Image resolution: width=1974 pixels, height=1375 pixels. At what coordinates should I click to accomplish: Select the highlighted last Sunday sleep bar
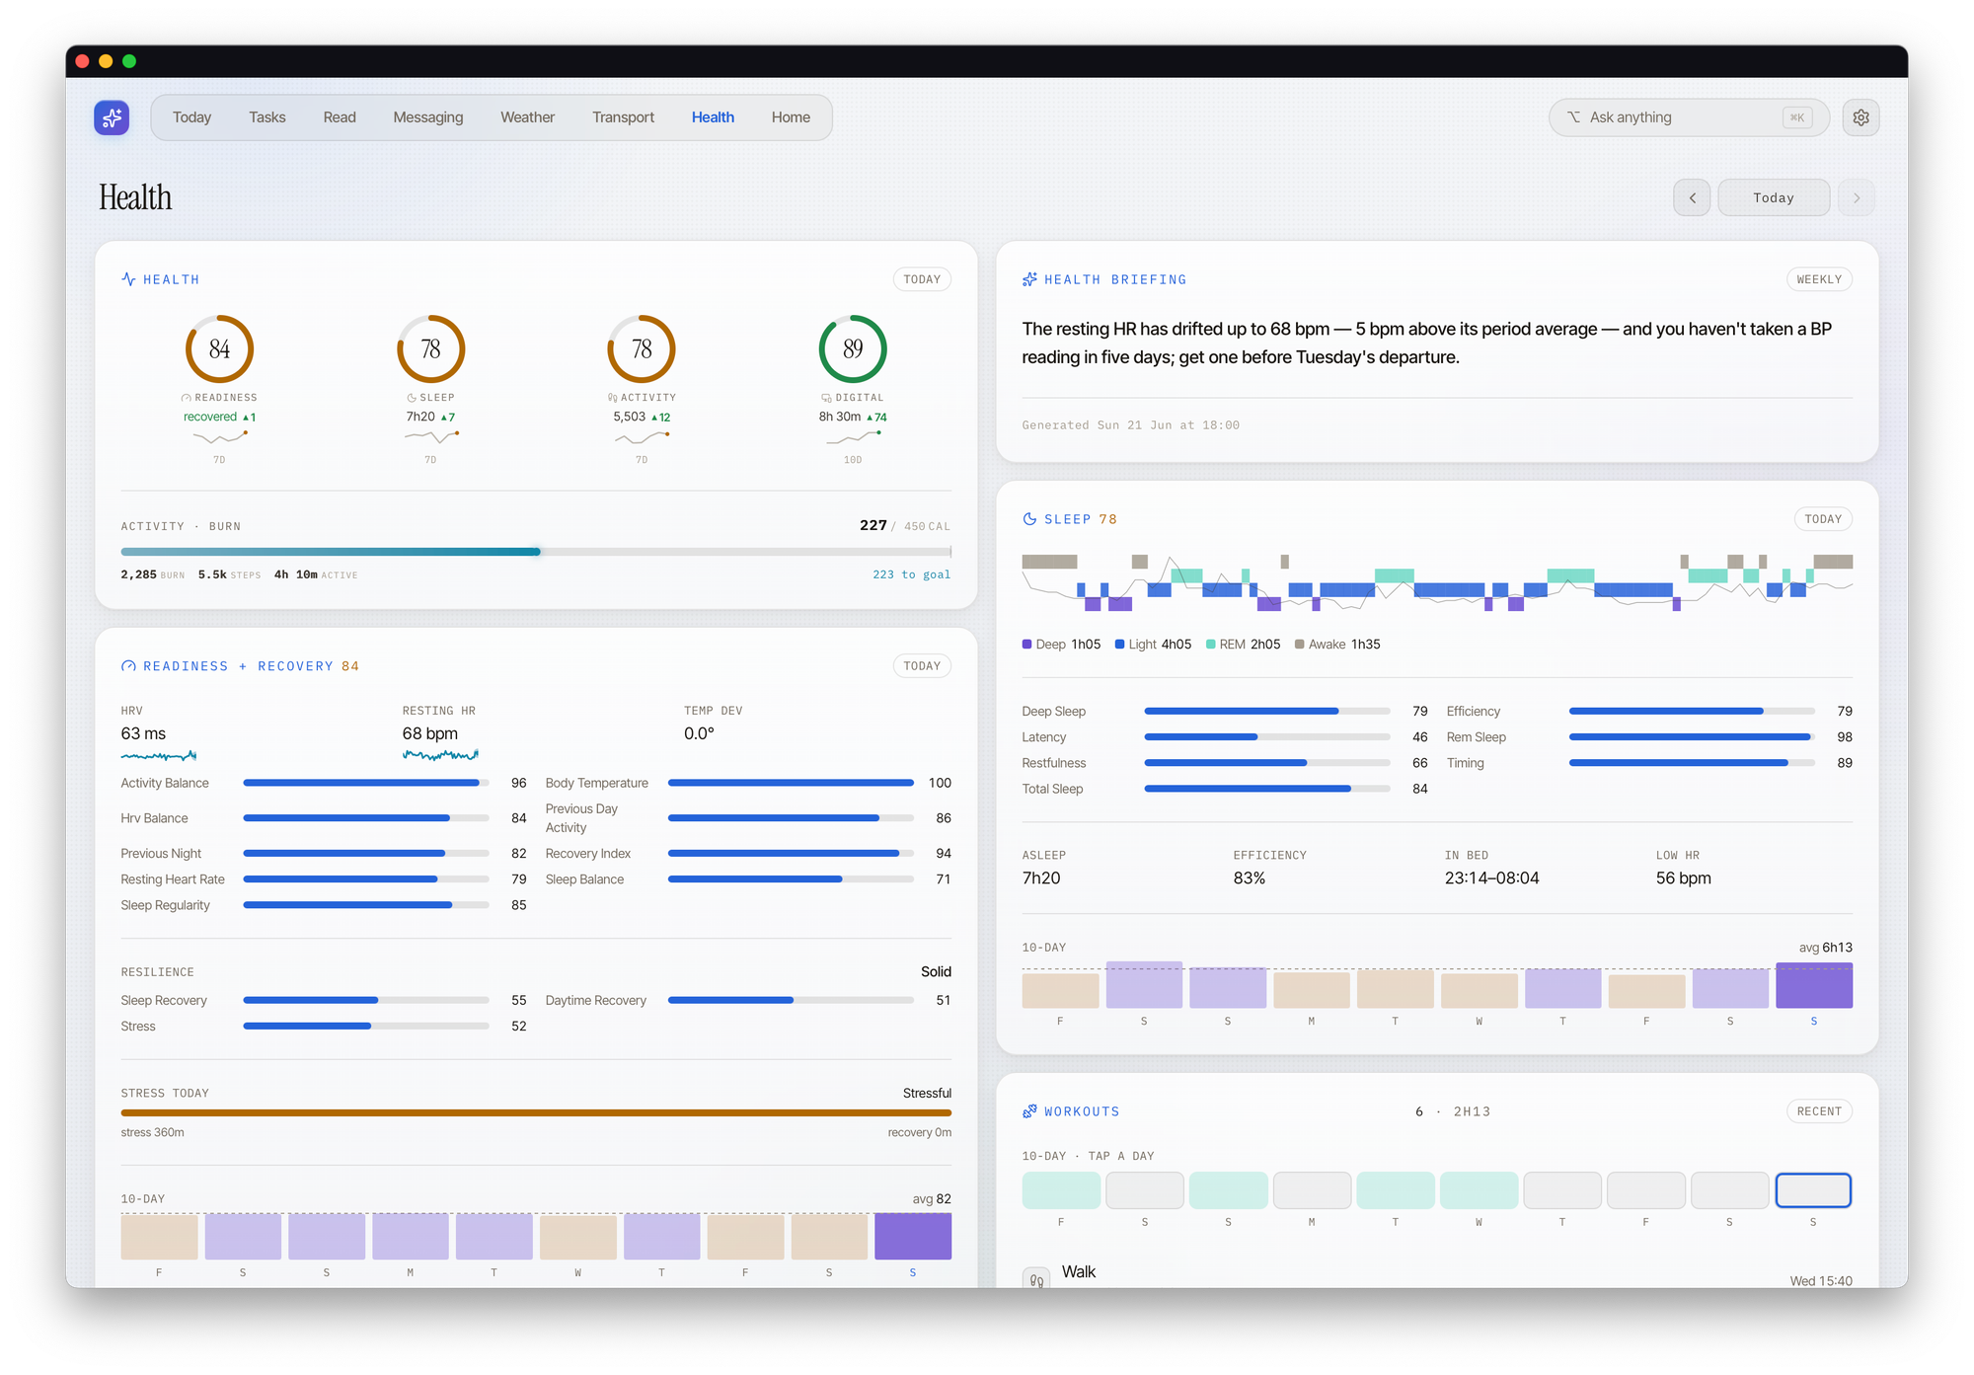(1814, 985)
